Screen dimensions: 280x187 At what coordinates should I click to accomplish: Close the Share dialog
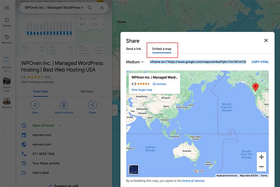pyautogui.click(x=266, y=41)
